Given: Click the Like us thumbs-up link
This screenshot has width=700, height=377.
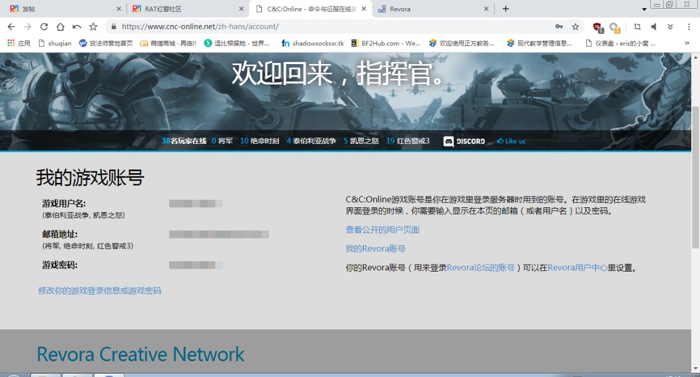Looking at the screenshot, I should 511,141.
